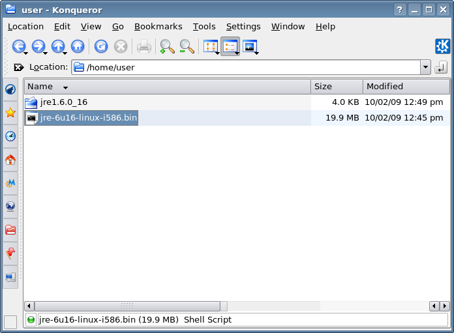Open the Go menu
This screenshot has height=333, width=454.
(118, 27)
